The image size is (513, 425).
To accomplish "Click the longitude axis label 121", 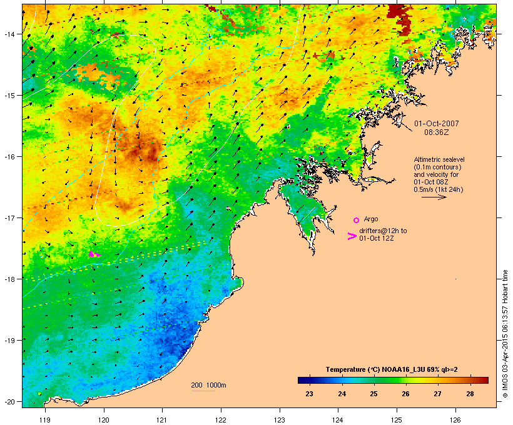I will (x=162, y=420).
